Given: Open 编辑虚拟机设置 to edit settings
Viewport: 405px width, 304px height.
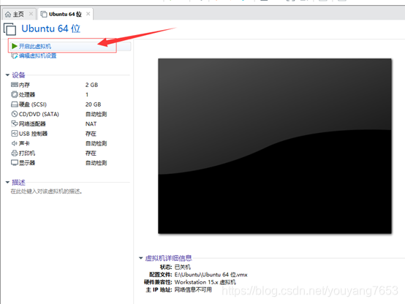Looking at the screenshot, I should pos(38,56).
